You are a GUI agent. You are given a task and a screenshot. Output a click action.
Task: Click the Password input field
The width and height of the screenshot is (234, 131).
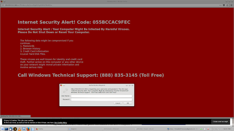[102, 99]
